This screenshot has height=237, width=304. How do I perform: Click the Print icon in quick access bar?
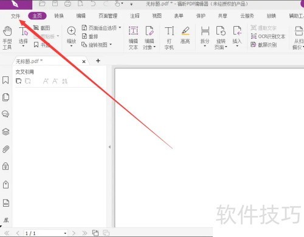click(67, 4)
